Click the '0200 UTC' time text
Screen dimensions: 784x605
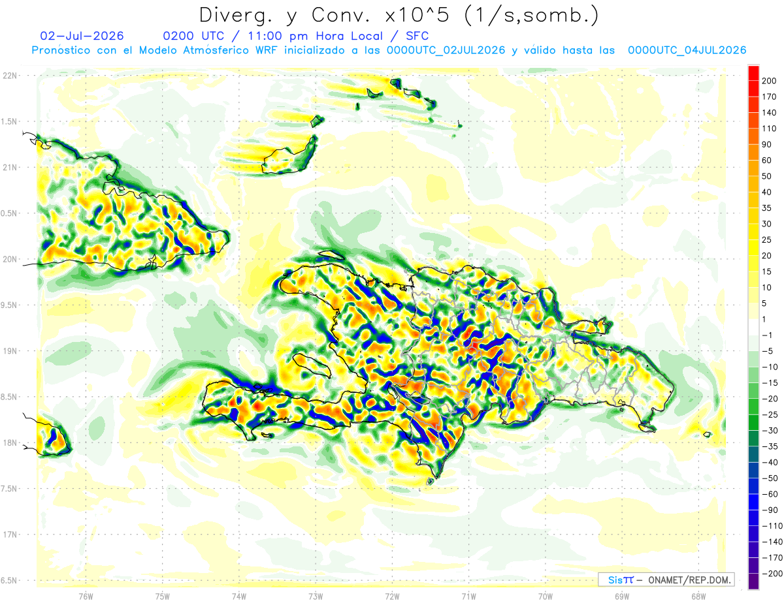click(x=194, y=36)
